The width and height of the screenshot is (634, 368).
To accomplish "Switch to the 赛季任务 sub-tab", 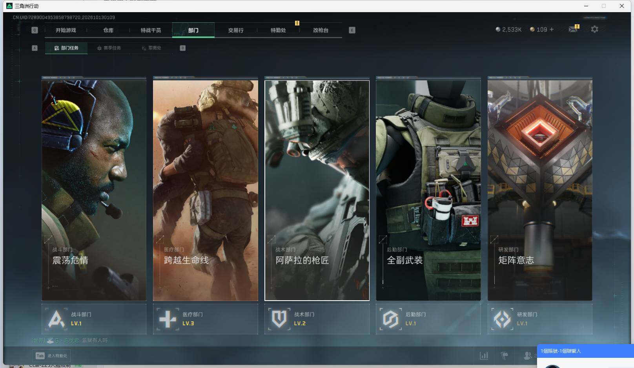I will click(x=109, y=48).
